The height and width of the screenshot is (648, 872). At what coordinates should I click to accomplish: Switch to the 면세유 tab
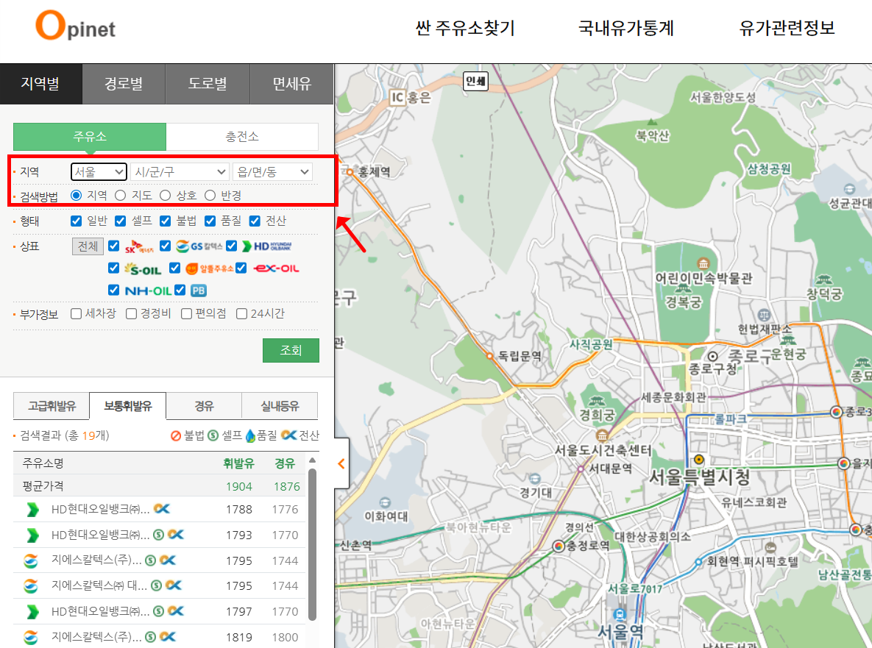pyautogui.click(x=291, y=84)
